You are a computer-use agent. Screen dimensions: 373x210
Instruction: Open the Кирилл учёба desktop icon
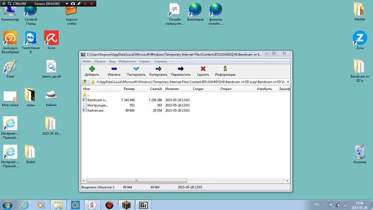click(x=71, y=15)
